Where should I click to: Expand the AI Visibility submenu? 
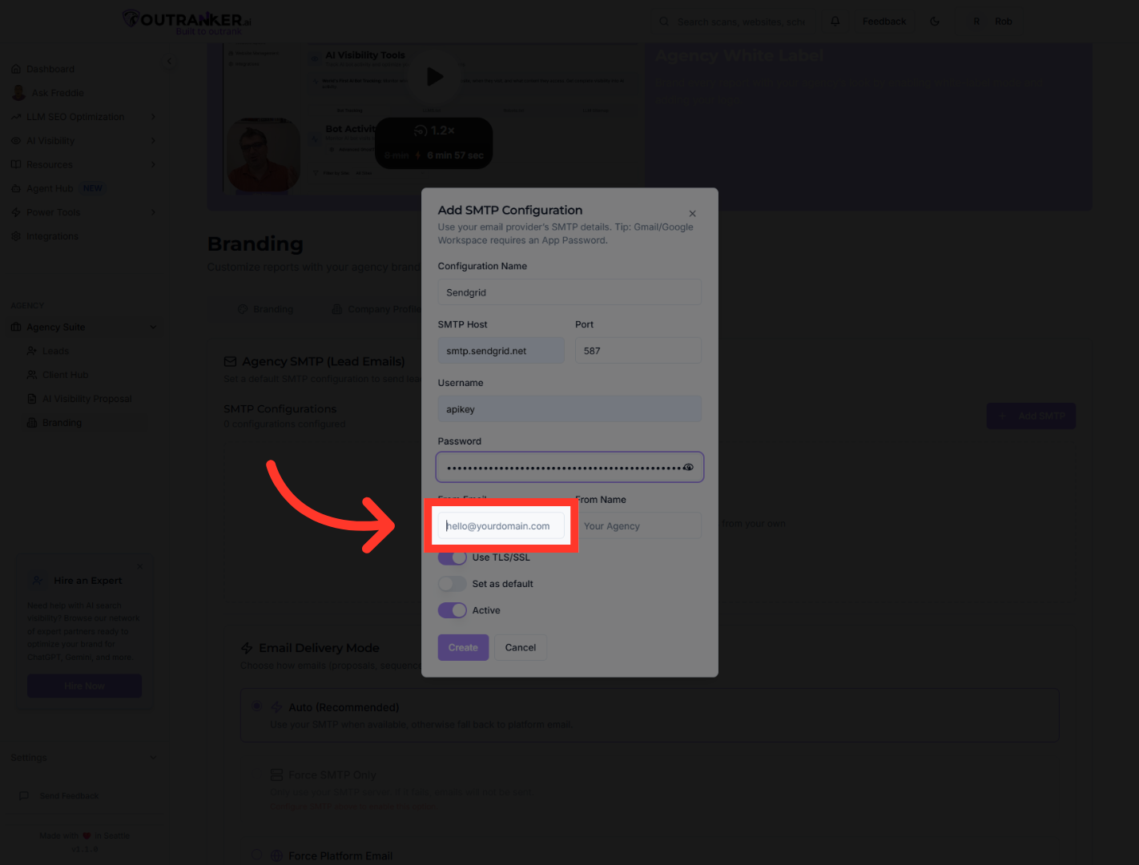pyautogui.click(x=153, y=141)
